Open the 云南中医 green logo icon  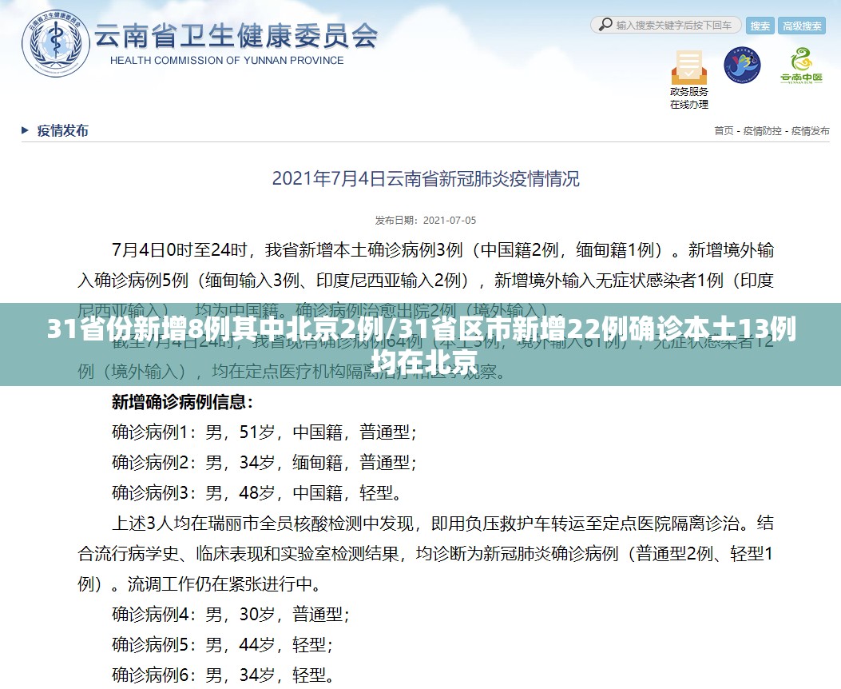801,66
